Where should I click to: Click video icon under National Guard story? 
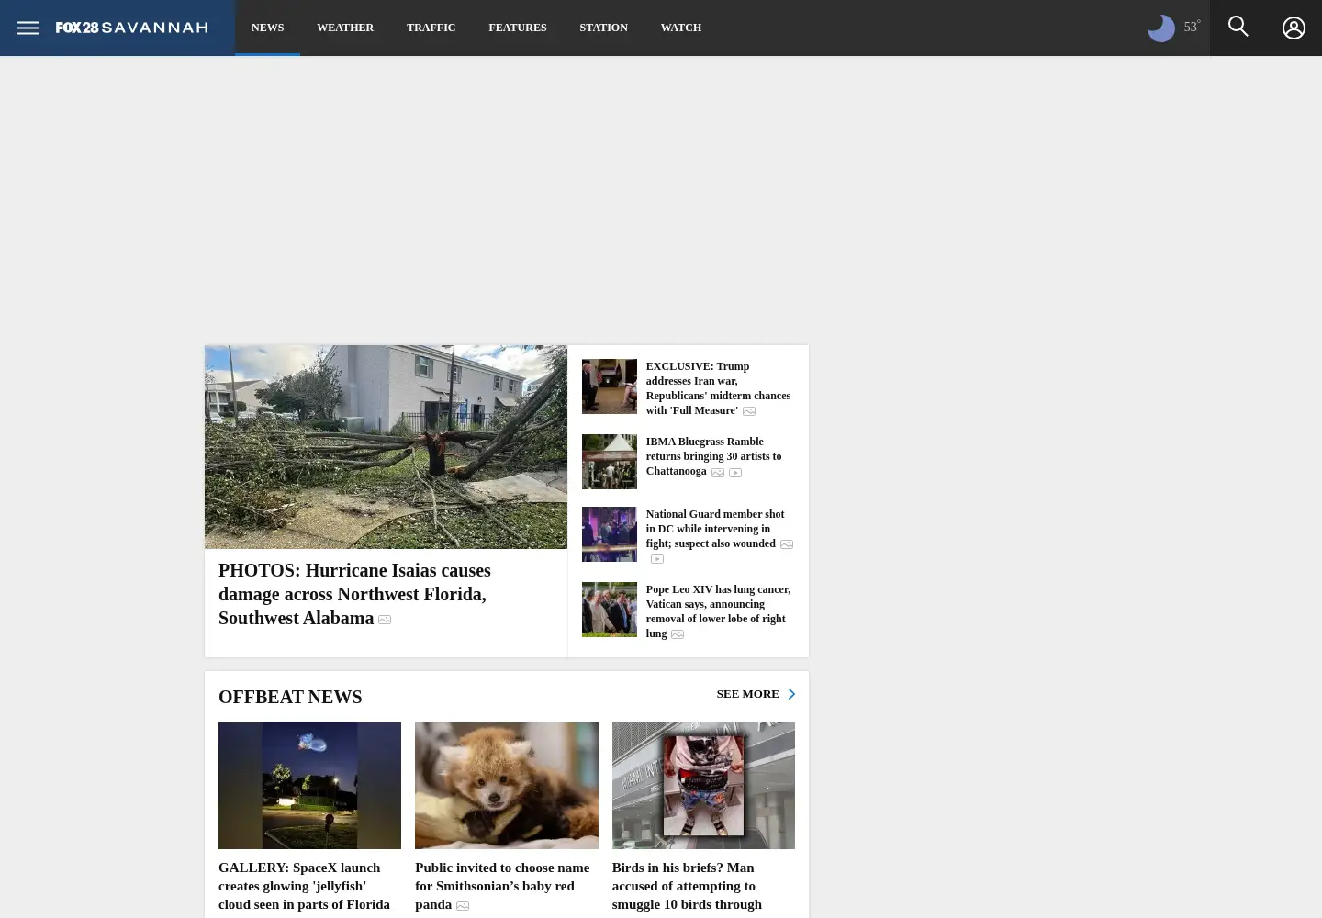657,559
